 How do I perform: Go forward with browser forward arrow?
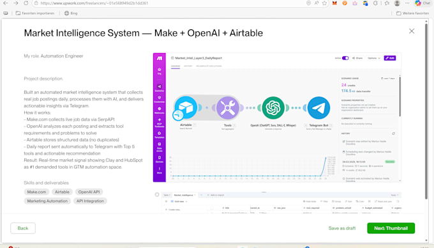click(x=16, y=3)
